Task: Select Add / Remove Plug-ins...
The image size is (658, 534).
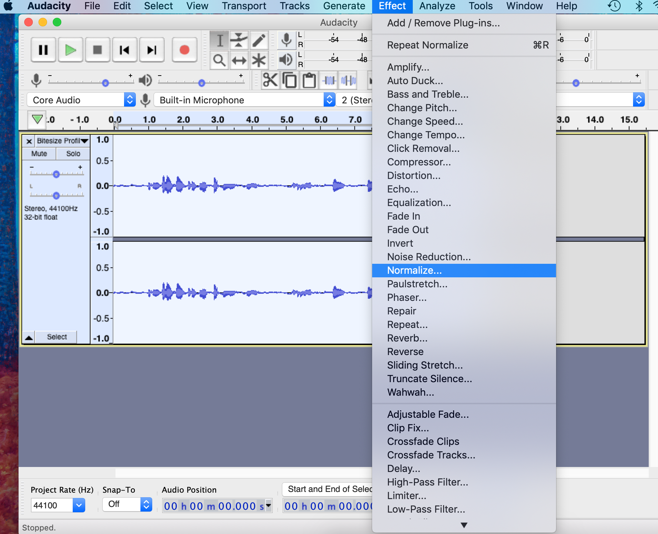Action: 464,23
